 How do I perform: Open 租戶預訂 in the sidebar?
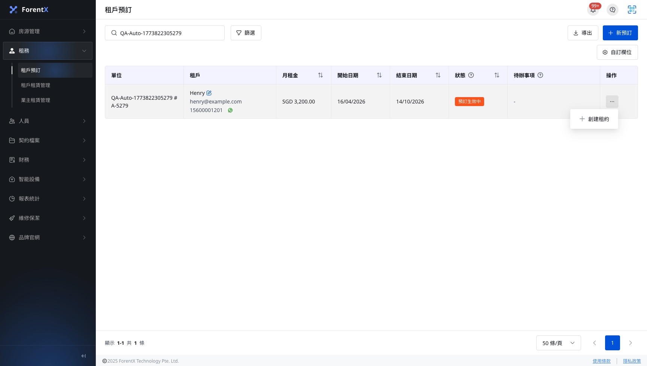click(55, 70)
